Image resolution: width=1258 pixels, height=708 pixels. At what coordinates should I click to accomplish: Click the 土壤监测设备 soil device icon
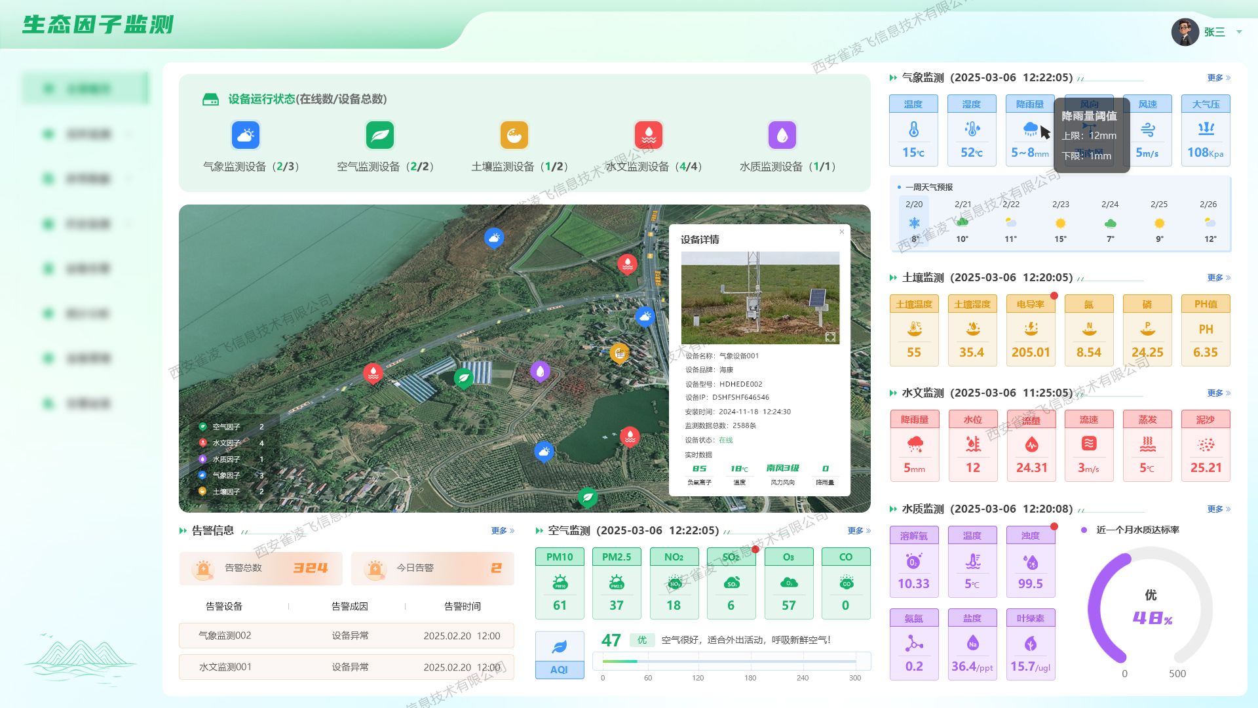coord(514,136)
